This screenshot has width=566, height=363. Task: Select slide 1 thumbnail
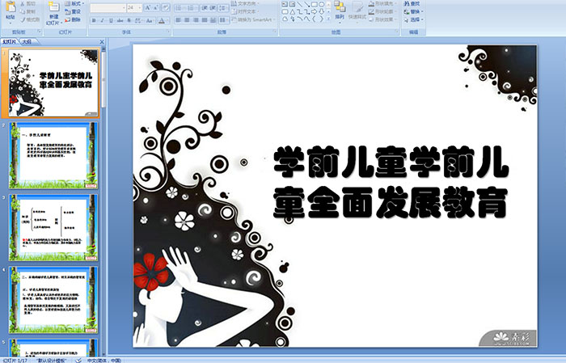pyautogui.click(x=53, y=83)
